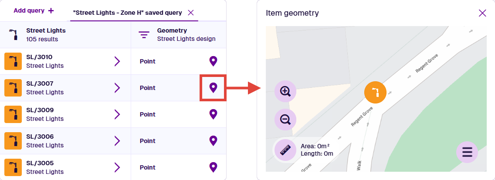
Task: Show geometry location for SL/3009
Action: 213,114
